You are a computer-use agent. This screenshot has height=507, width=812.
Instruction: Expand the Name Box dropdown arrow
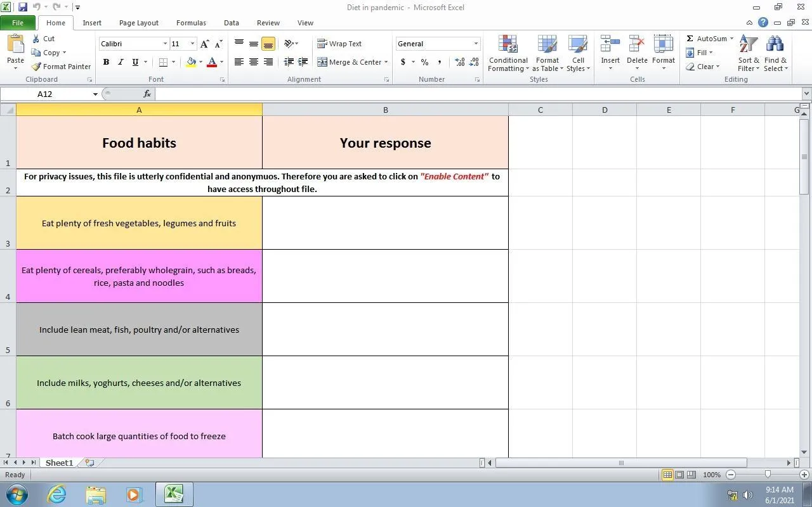(x=95, y=94)
